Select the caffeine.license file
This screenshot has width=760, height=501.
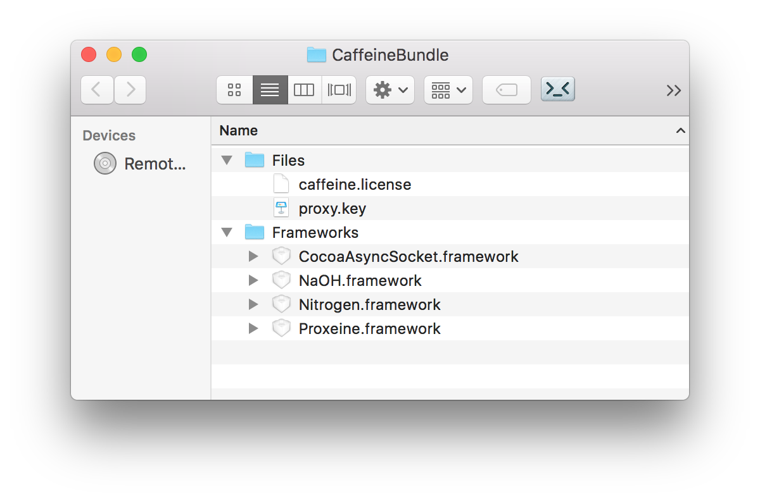point(355,185)
